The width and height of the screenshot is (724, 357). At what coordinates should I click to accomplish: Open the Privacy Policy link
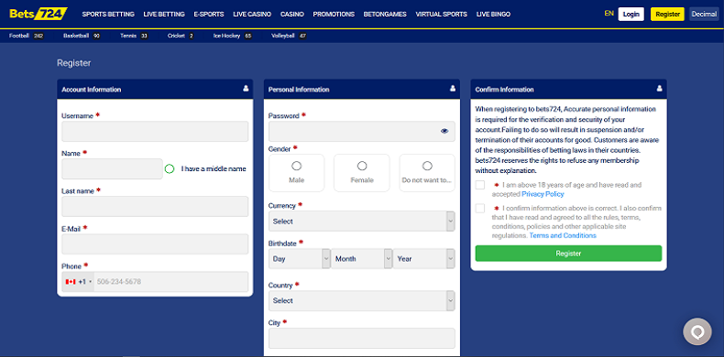(543, 194)
